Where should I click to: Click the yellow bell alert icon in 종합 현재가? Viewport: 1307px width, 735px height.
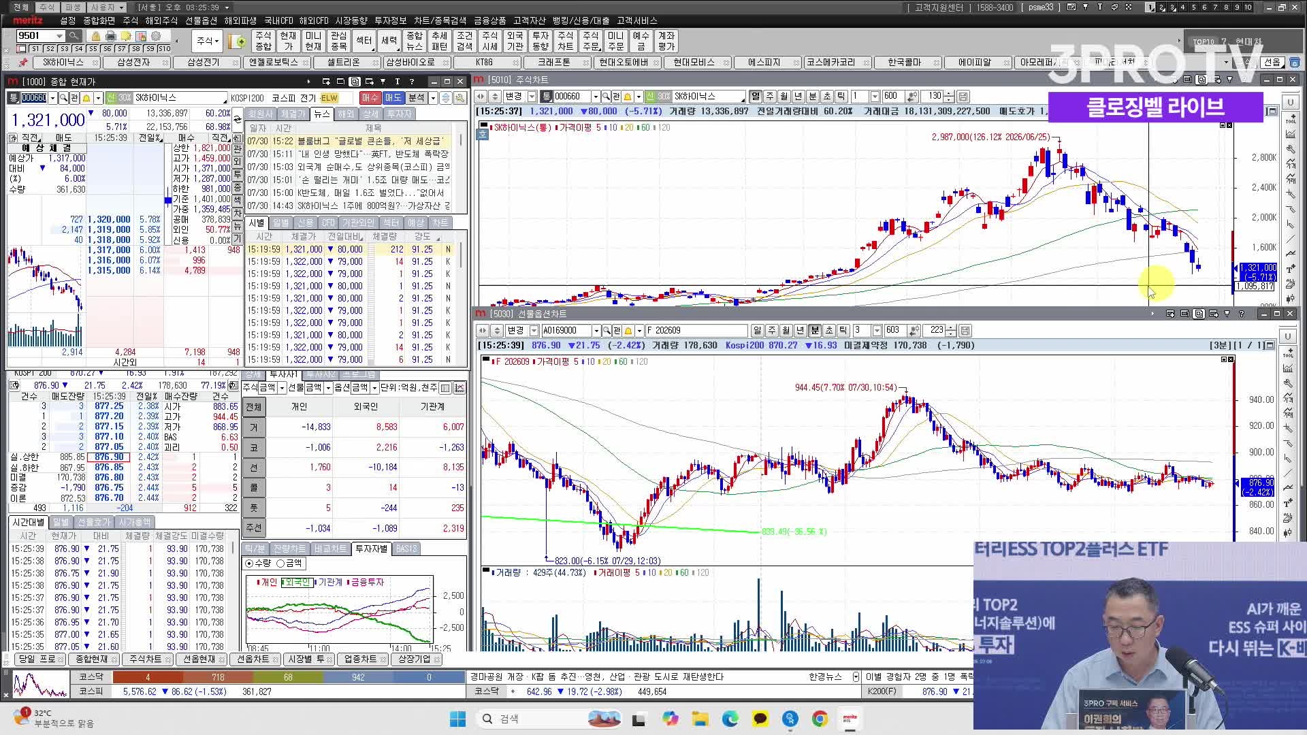(86, 98)
